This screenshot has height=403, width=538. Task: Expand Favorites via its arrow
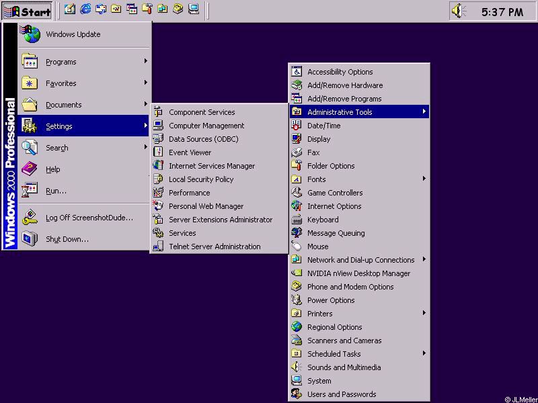(x=145, y=83)
